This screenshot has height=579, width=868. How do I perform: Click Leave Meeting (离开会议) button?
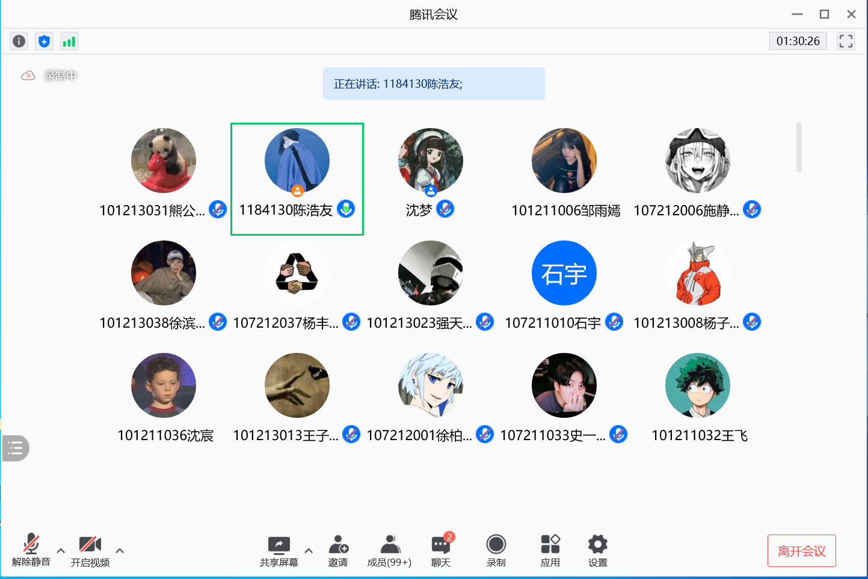click(x=801, y=551)
